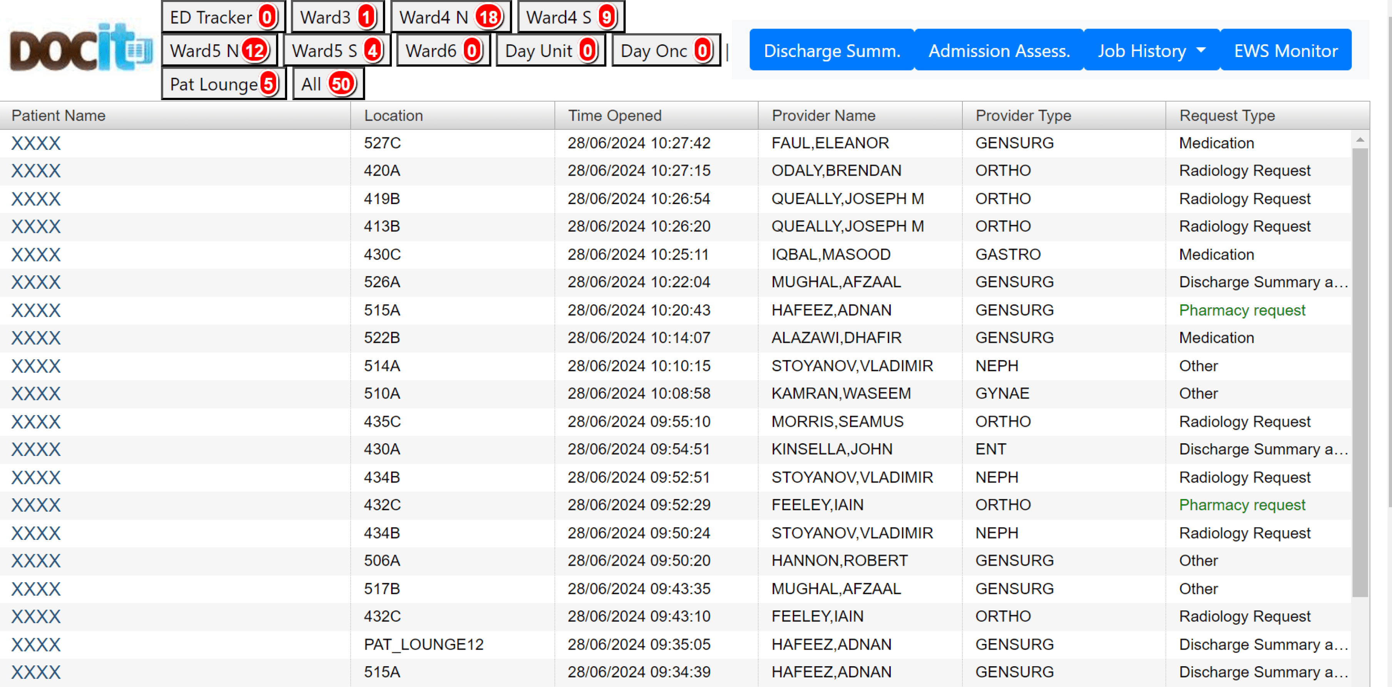
Task: Open the Job History dropdown
Action: [x=1151, y=50]
